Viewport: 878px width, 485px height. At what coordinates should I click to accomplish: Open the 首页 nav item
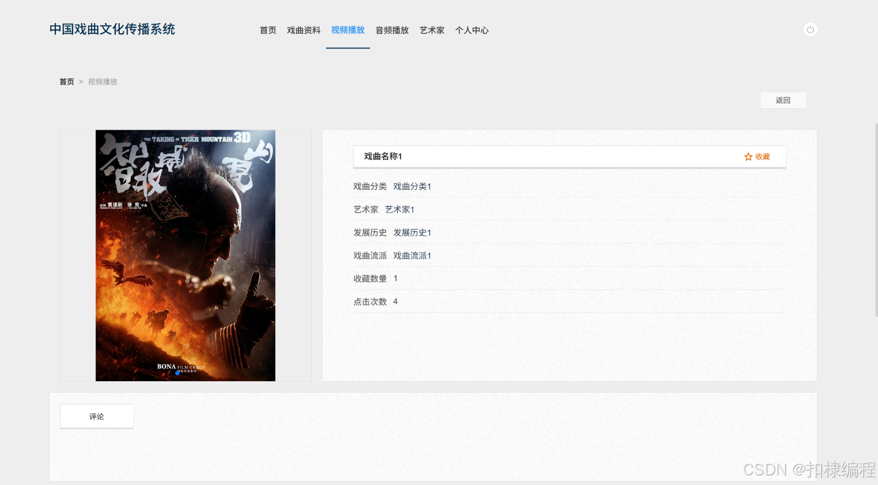(x=268, y=30)
